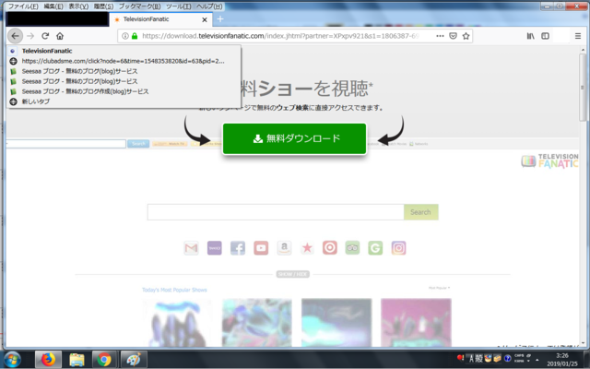Open the ファイル(F) menu
Viewport: 590px width, 369px height.
click(23, 6)
